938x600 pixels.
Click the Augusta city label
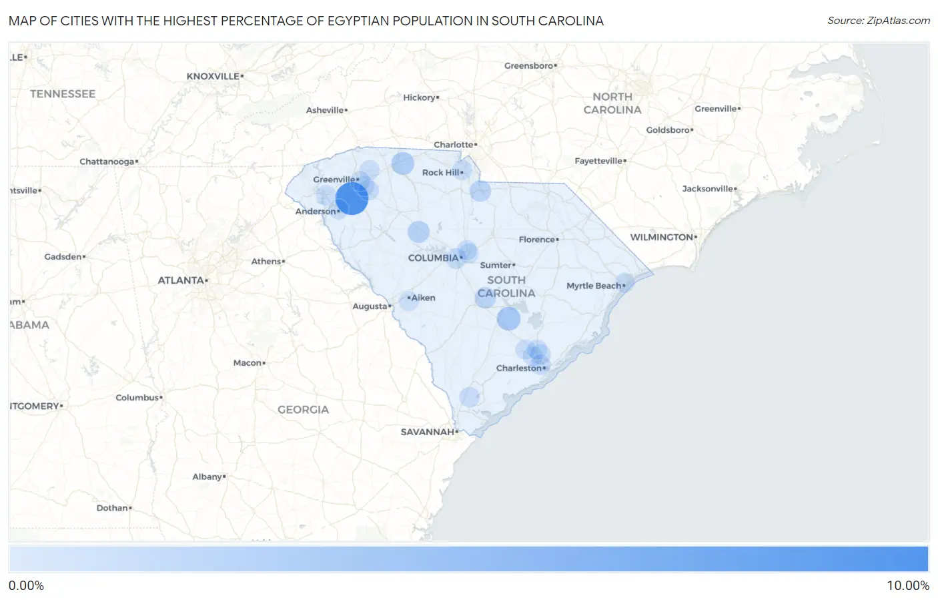370,306
